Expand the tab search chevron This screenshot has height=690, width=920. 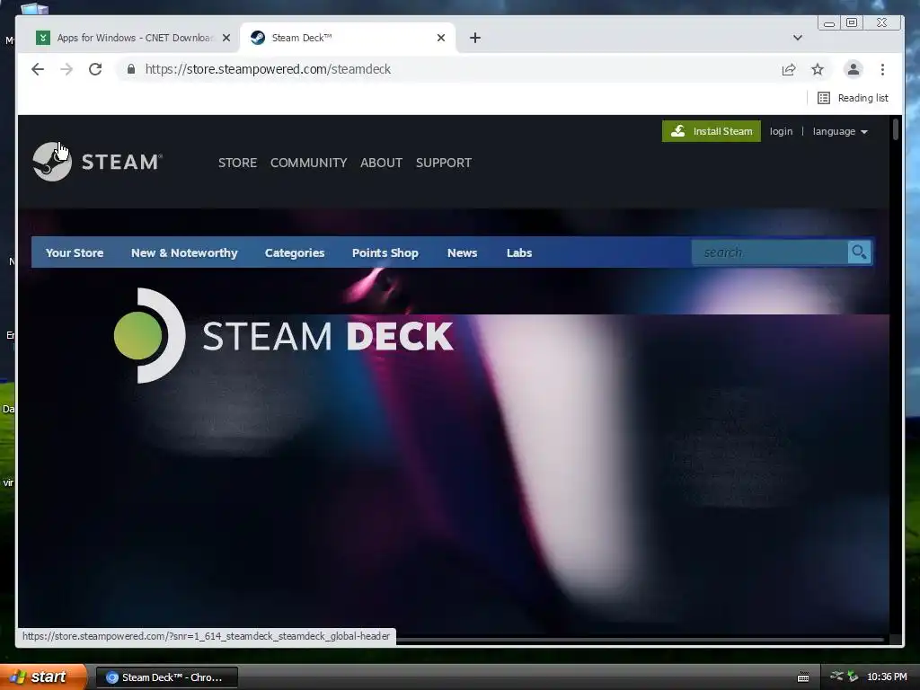pos(798,38)
